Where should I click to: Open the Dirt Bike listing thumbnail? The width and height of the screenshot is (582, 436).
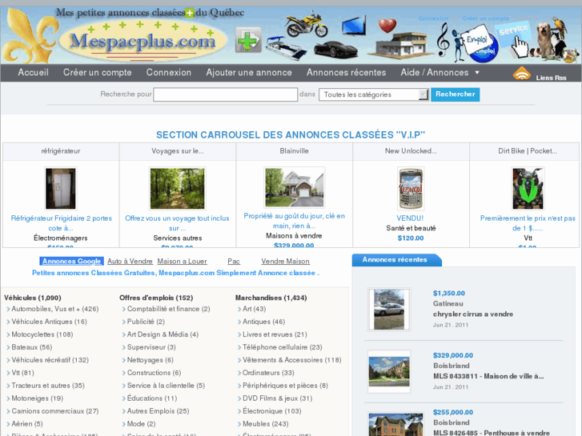(x=528, y=189)
